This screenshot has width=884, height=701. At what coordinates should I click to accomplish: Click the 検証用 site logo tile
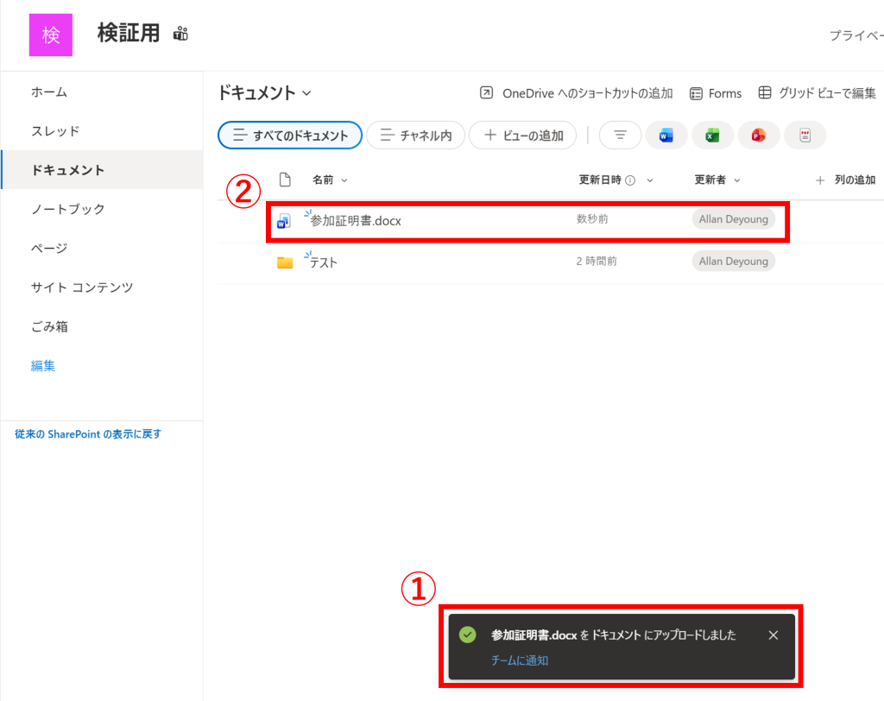pos(51,35)
